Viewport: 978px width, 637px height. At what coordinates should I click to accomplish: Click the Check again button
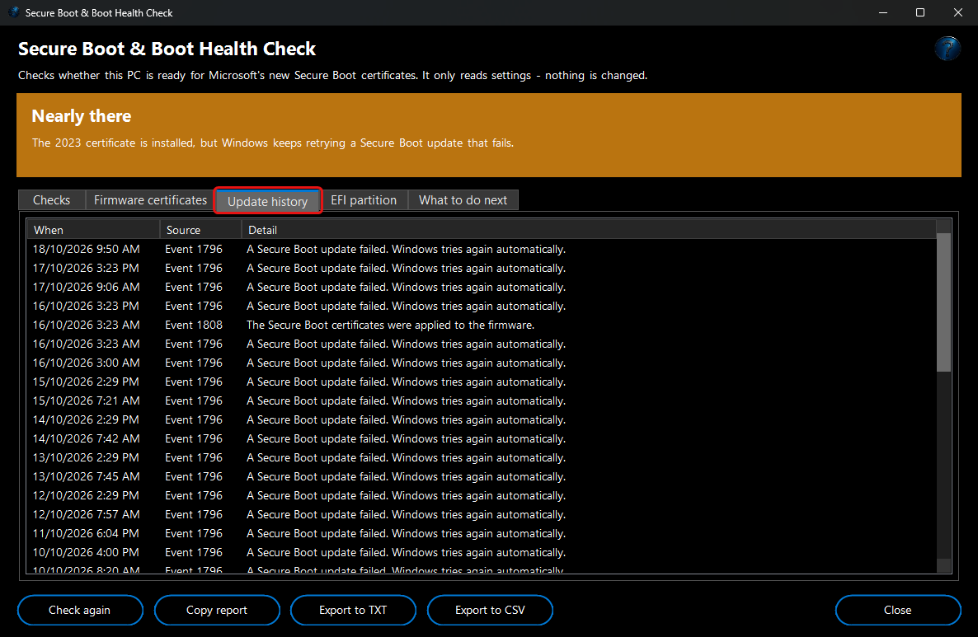pos(80,610)
